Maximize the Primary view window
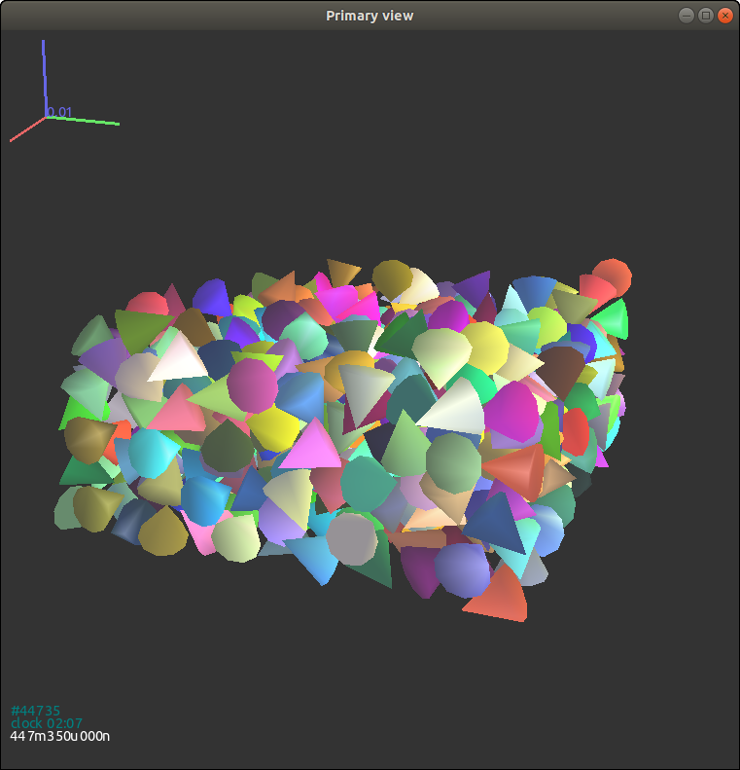The width and height of the screenshot is (740, 770). point(706,15)
